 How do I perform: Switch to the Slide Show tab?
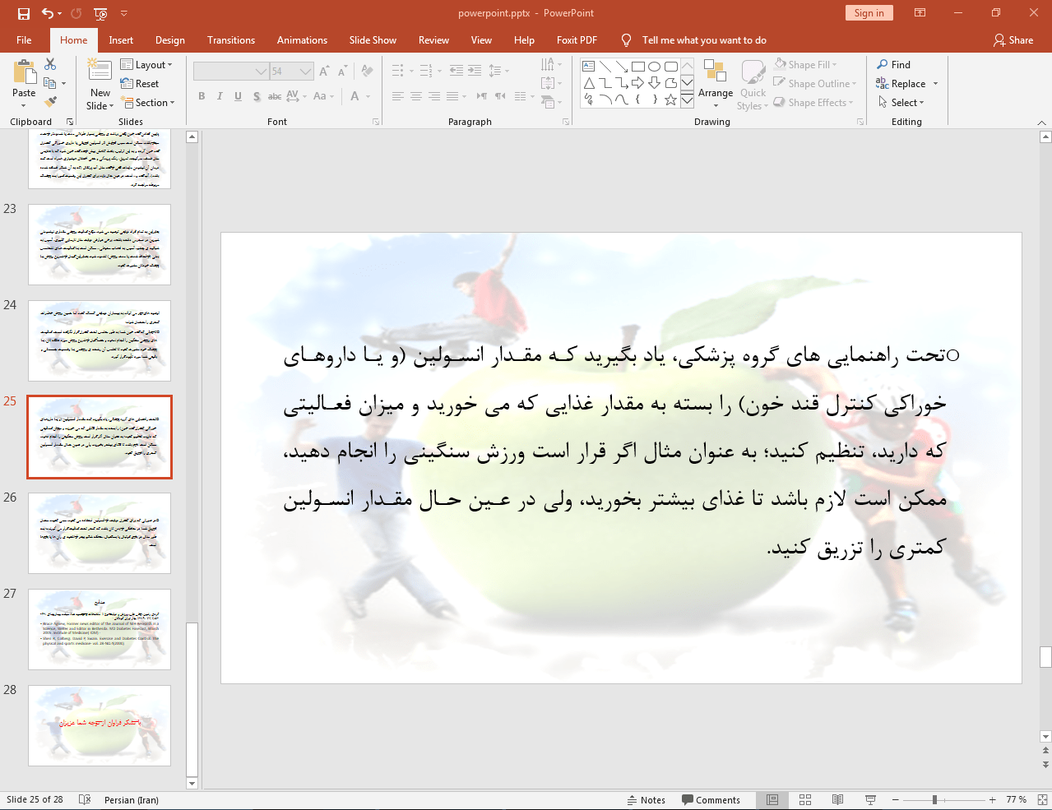tap(373, 39)
